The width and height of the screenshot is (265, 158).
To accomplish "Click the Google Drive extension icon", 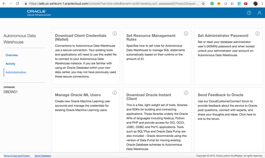I will coord(232,4).
